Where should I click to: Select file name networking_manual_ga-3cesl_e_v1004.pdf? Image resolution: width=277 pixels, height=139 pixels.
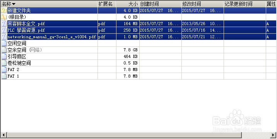point(52,37)
